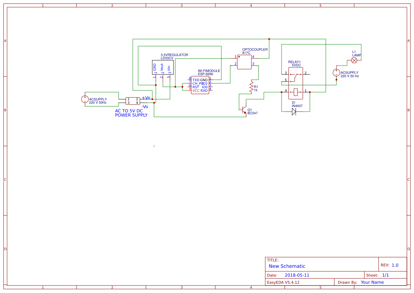Select the IN4007 diode symbol
This screenshot has height=293, width=414.
tap(294, 111)
